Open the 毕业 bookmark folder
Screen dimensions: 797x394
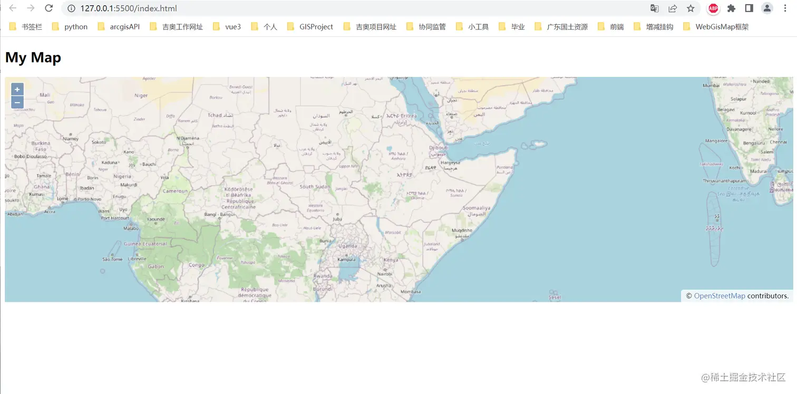click(512, 27)
